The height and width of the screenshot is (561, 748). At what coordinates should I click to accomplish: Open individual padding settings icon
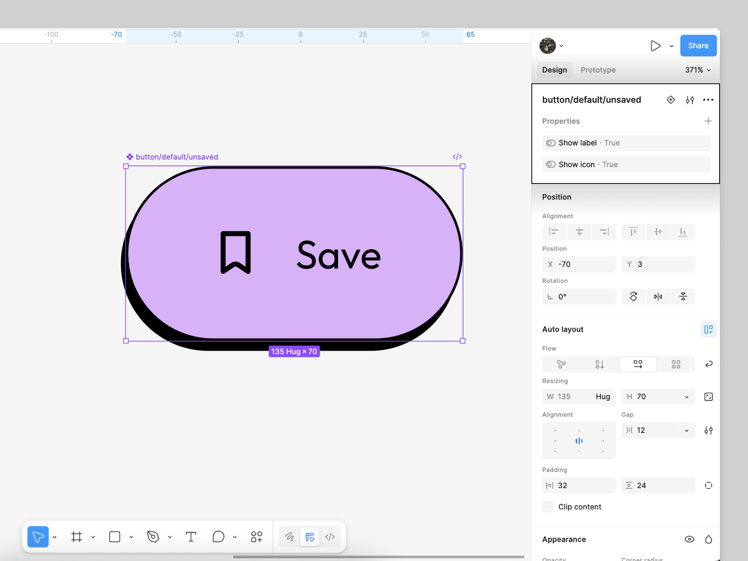[708, 485]
